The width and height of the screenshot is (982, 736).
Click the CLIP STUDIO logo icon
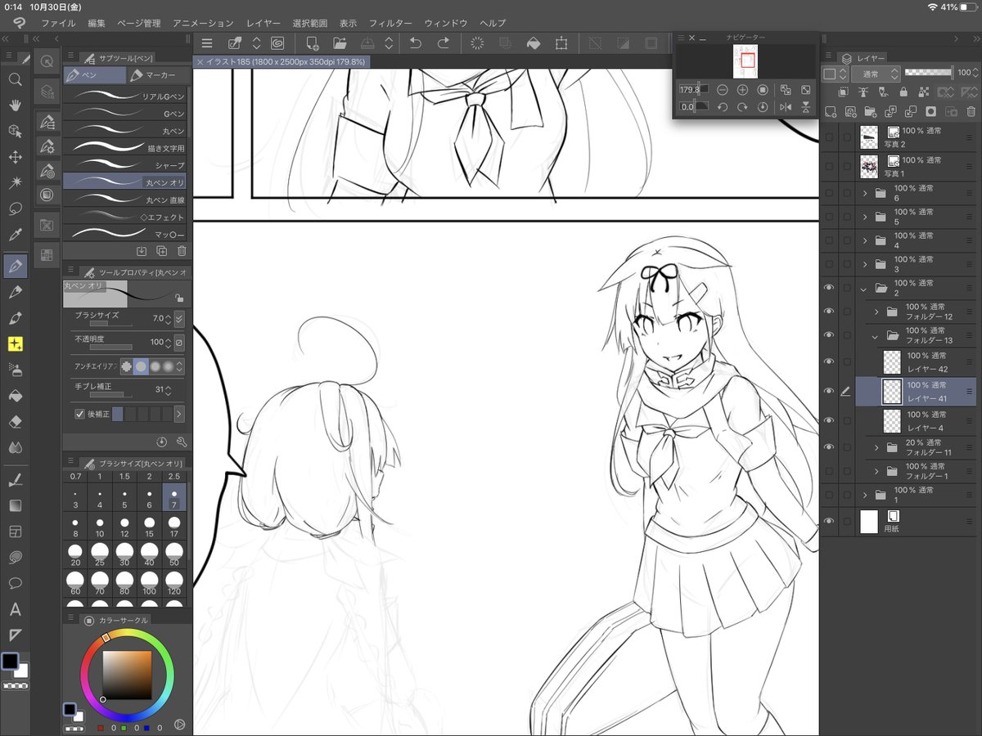[18, 23]
